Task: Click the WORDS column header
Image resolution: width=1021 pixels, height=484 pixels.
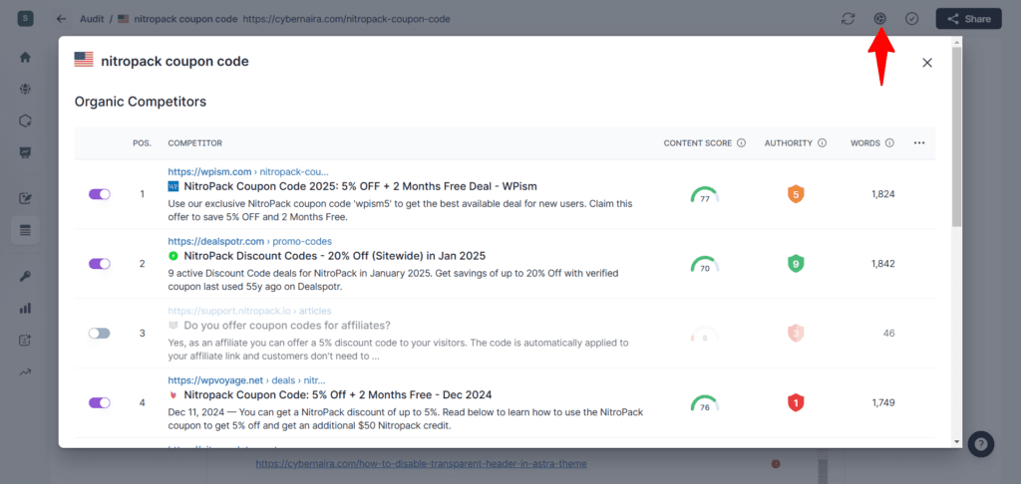Action: (x=865, y=143)
